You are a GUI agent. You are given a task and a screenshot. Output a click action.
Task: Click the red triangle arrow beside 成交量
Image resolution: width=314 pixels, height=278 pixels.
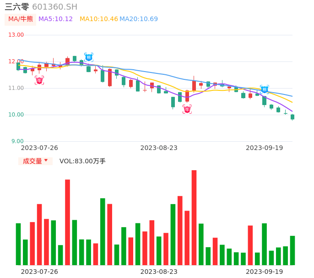pyautogui.click(x=46, y=161)
